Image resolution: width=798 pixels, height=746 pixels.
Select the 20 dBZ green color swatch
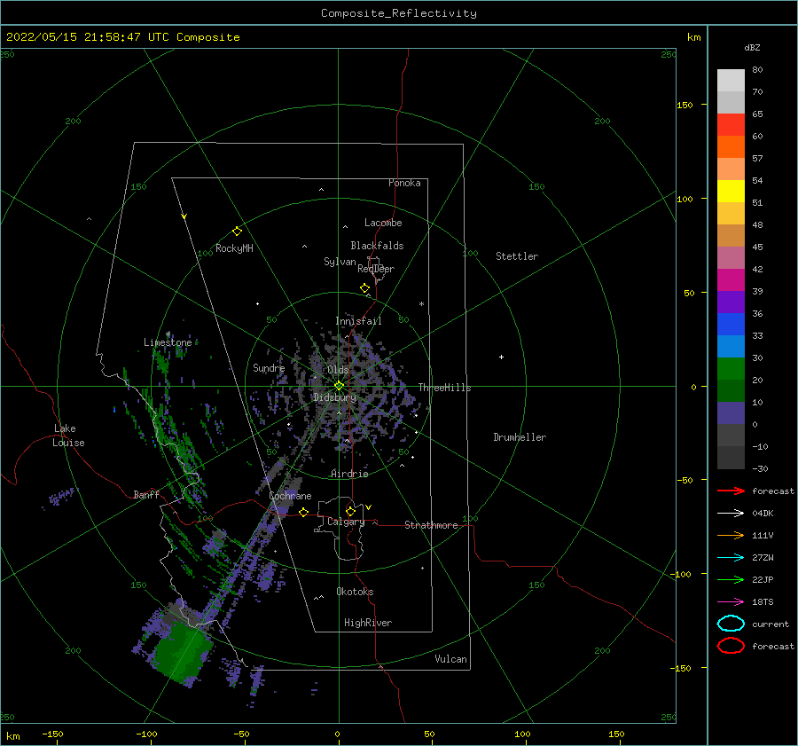tap(731, 369)
